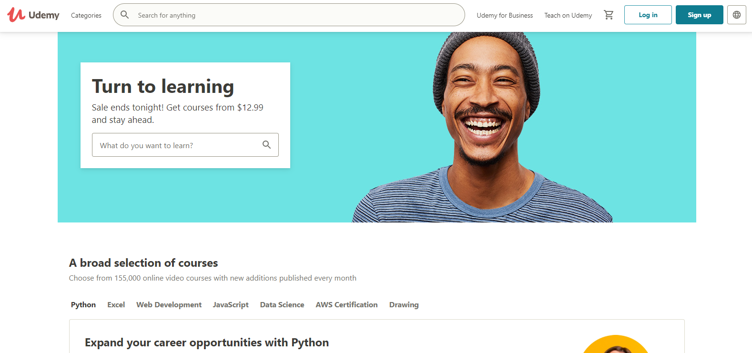752x353 pixels.
Task: Click the 'Turn to learning' headline
Action: pyautogui.click(x=163, y=86)
